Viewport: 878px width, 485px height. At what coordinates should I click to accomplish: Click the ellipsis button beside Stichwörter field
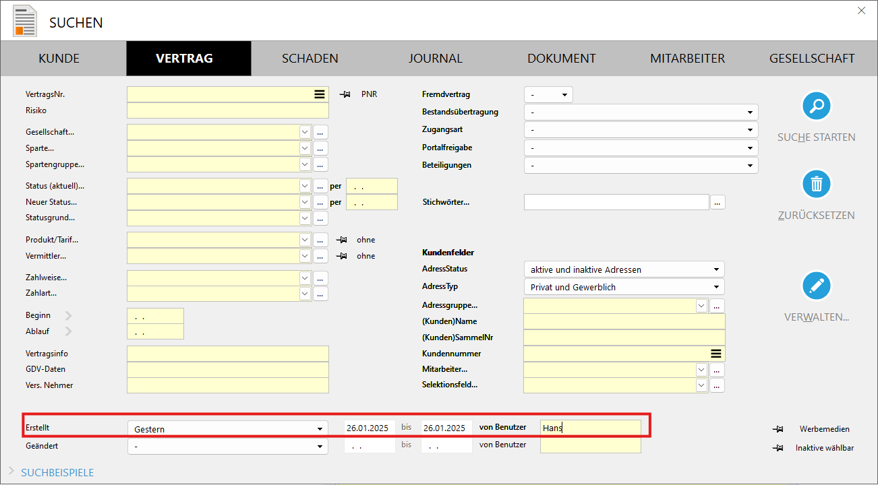tap(718, 202)
